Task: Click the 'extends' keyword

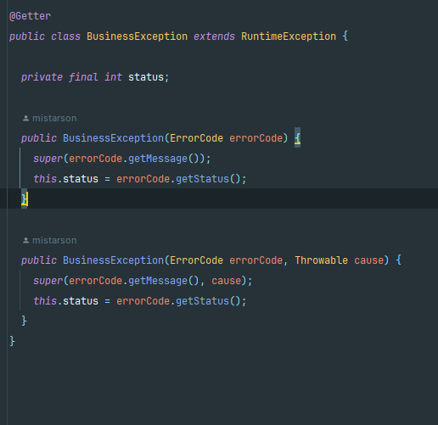Action: tap(214, 36)
